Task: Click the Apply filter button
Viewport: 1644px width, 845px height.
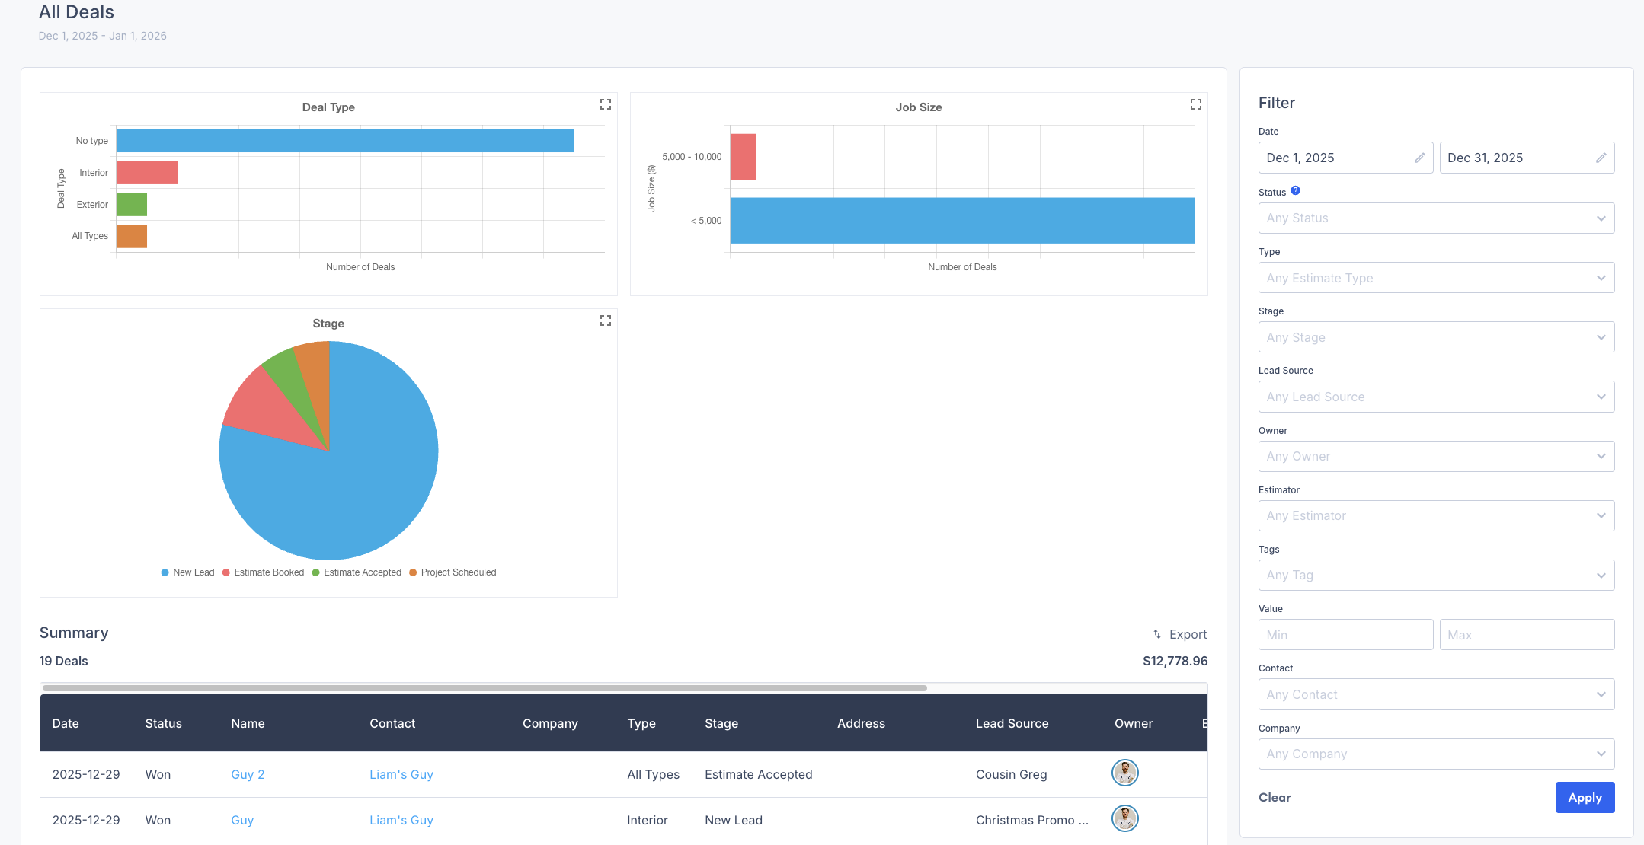Action: tap(1585, 797)
